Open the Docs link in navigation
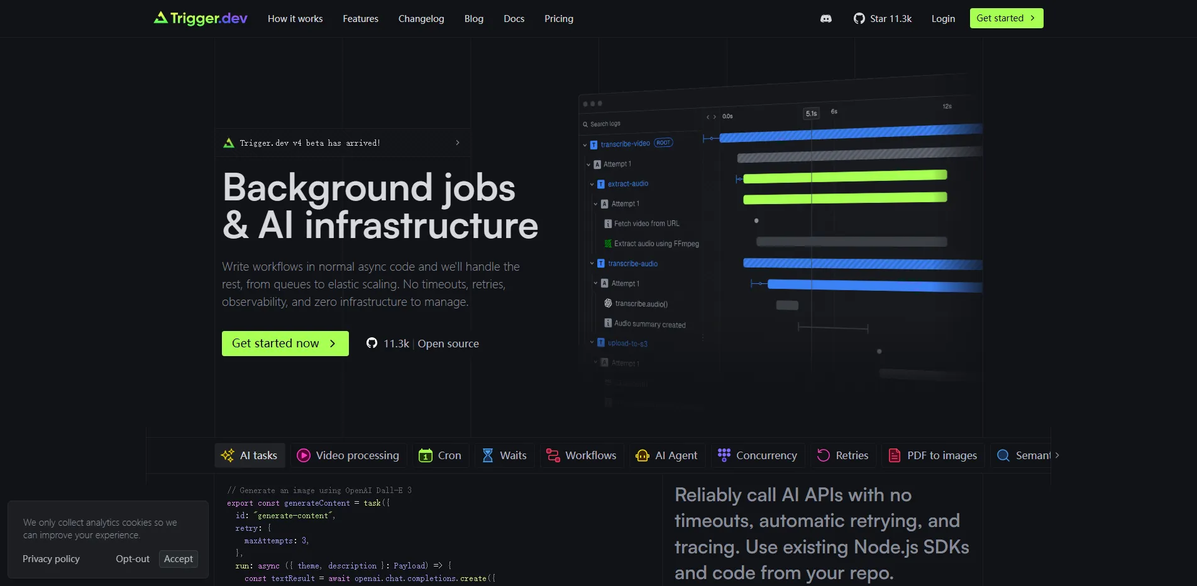This screenshot has height=586, width=1197. pyautogui.click(x=514, y=19)
